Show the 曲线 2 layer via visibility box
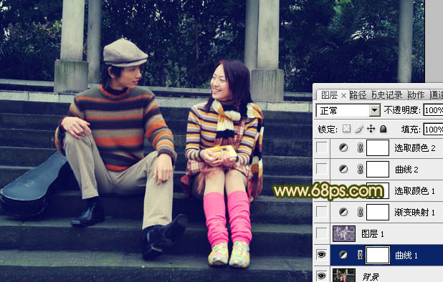This screenshot has height=282, width=443. (322, 169)
